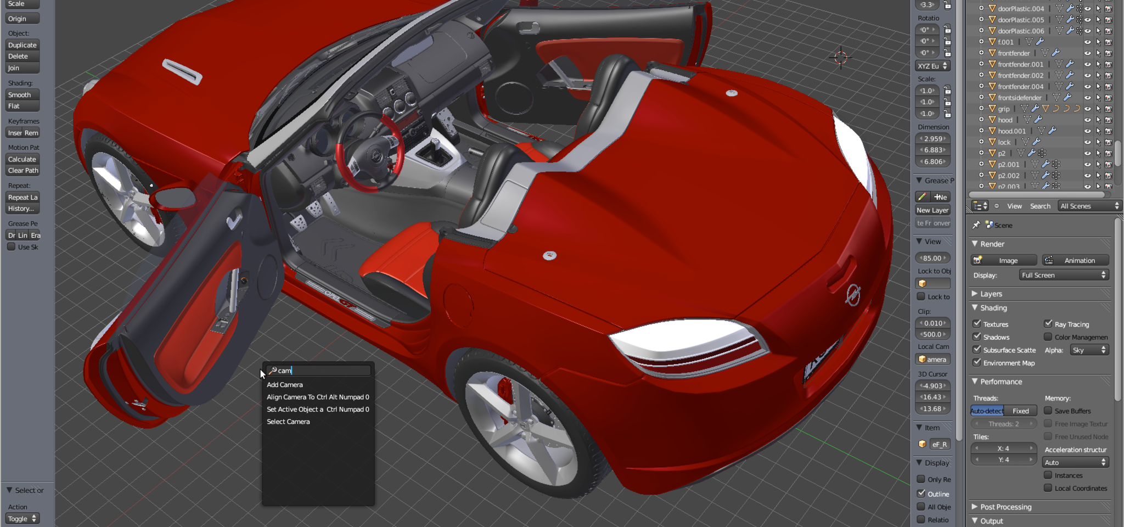Click the Duplicate button
The height and width of the screenshot is (527, 1124).
23,45
